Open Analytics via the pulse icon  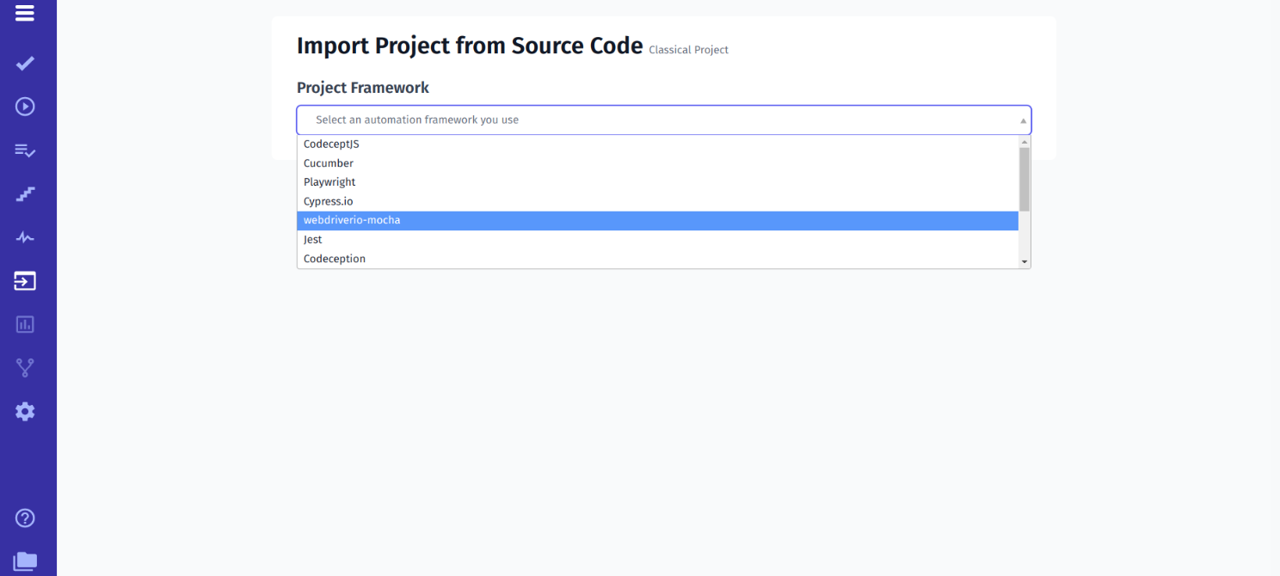click(24, 236)
